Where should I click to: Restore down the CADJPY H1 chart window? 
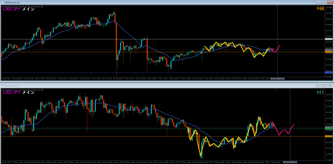click(x=324, y=86)
